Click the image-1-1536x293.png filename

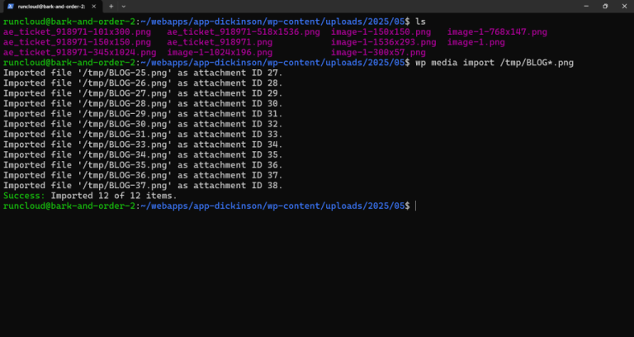(x=384, y=41)
